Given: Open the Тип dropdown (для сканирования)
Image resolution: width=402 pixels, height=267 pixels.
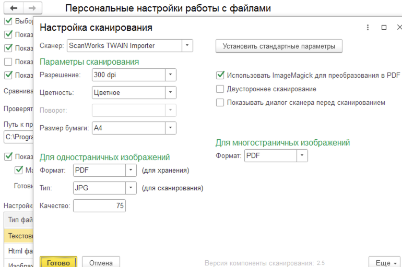Looking at the screenshot, I should tap(131, 188).
